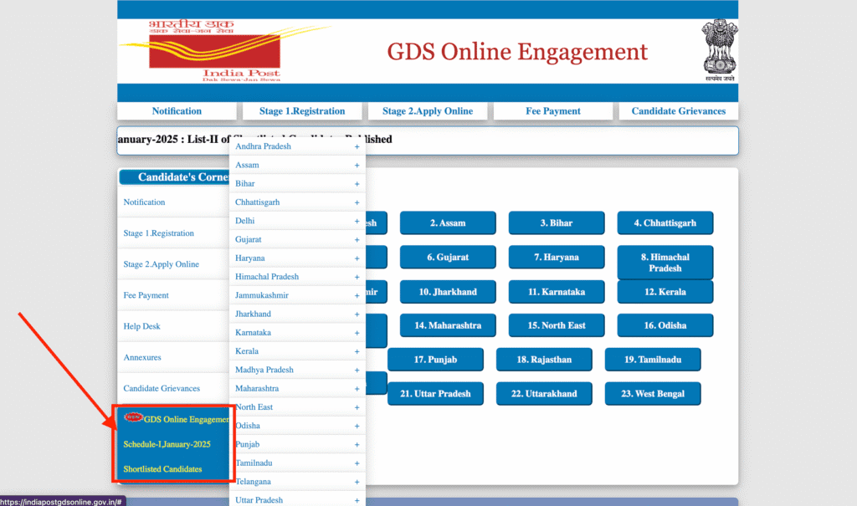Click the 23. West Bengal button

click(x=653, y=393)
